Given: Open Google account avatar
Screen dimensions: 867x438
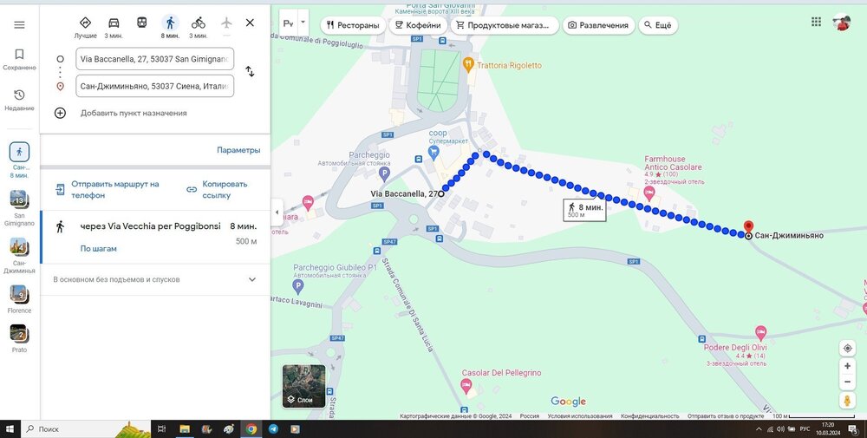Looking at the screenshot, I should pyautogui.click(x=842, y=23).
